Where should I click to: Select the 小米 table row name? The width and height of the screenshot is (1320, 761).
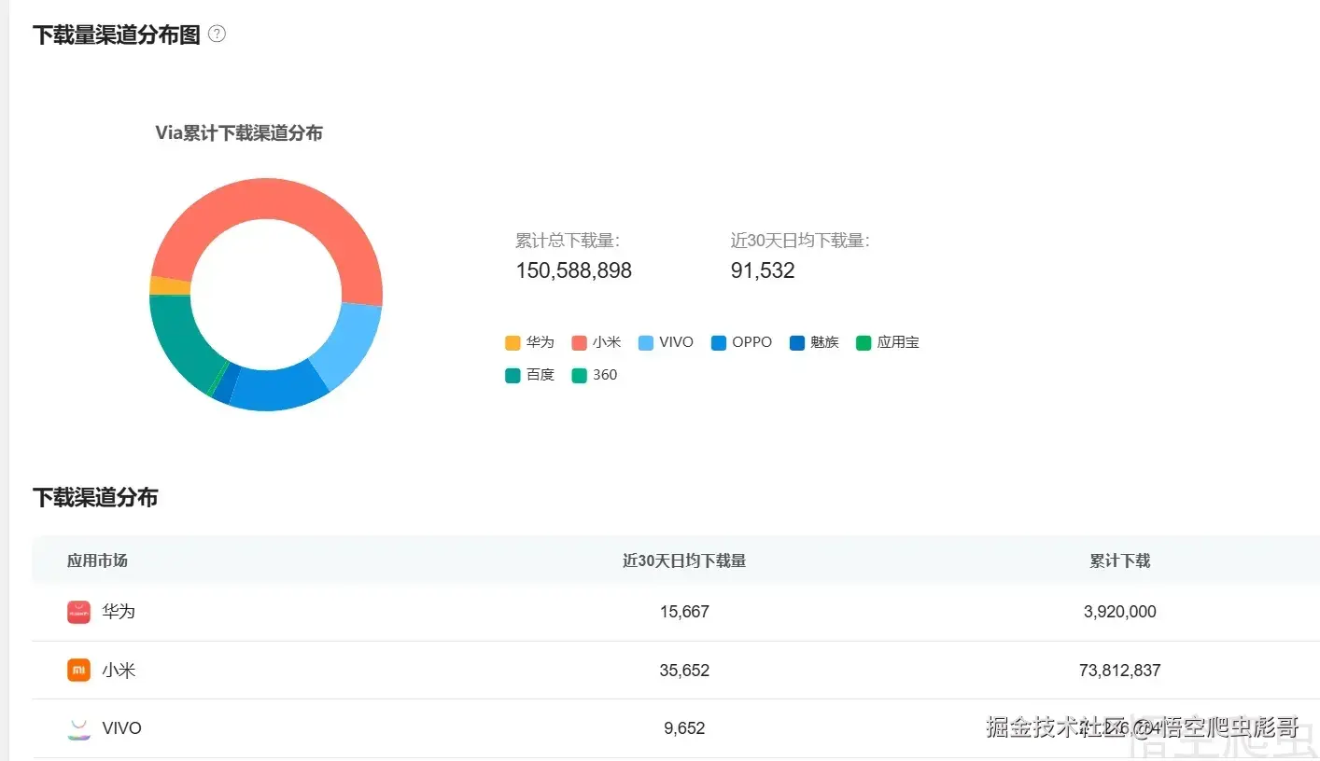(119, 670)
